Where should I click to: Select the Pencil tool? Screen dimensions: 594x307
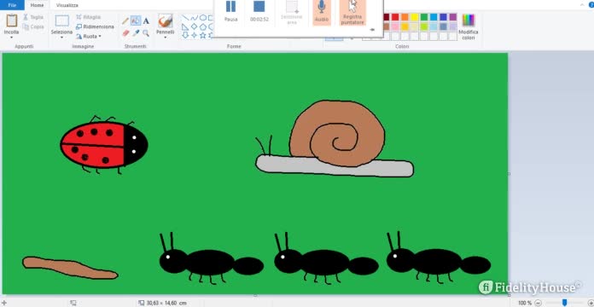point(125,21)
